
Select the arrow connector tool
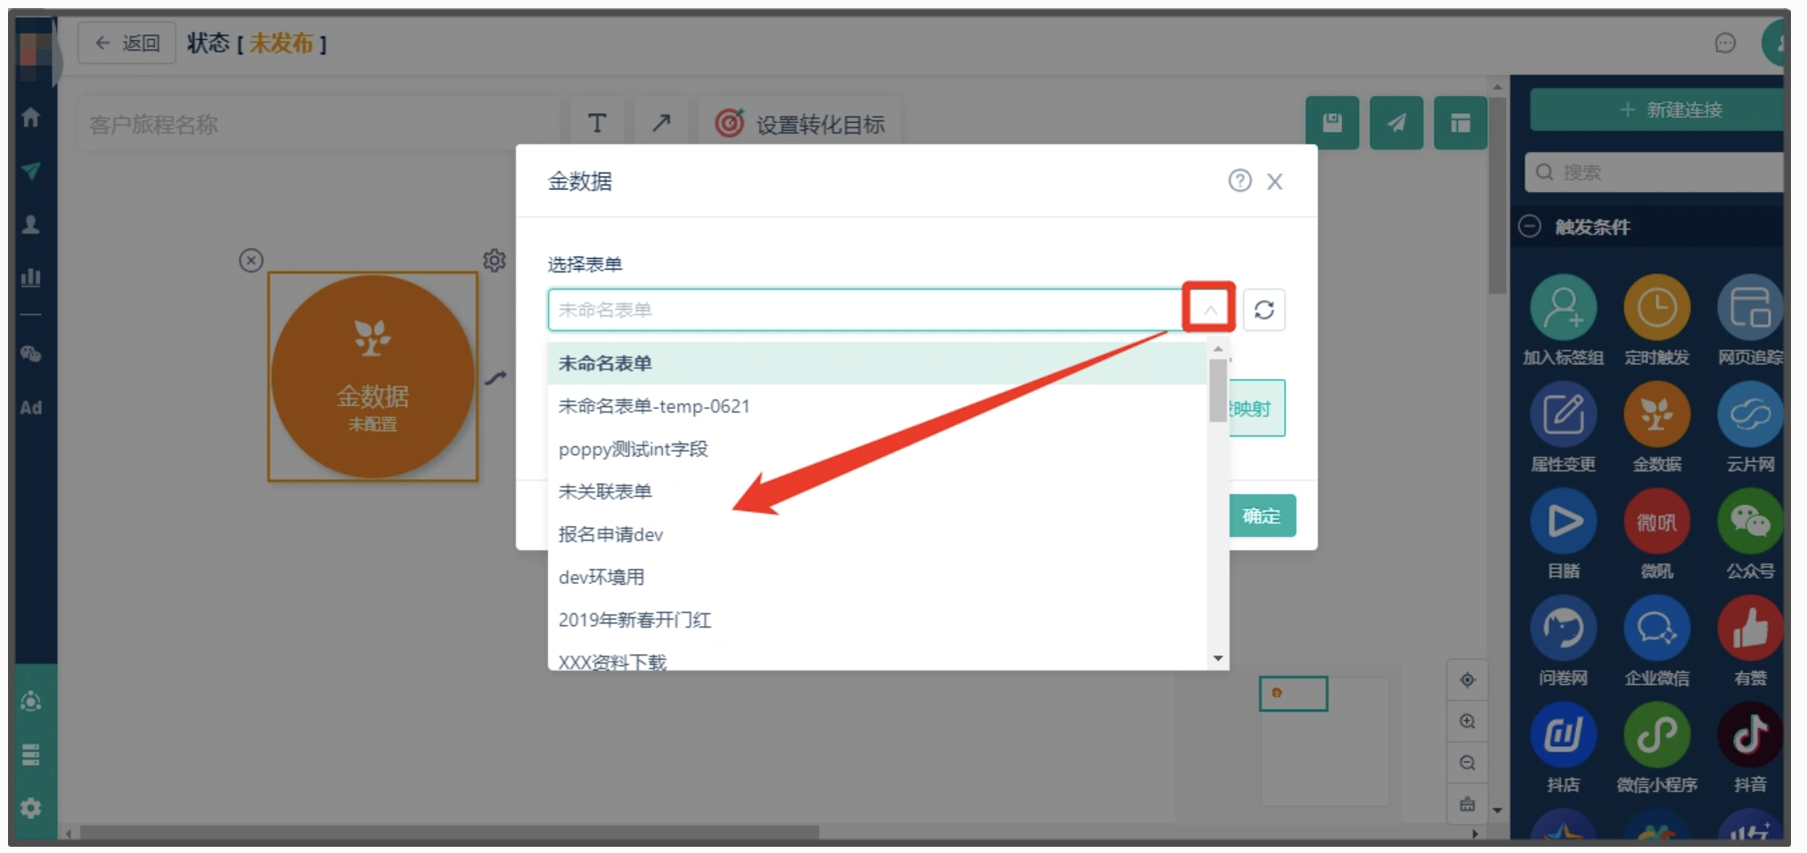click(x=661, y=123)
